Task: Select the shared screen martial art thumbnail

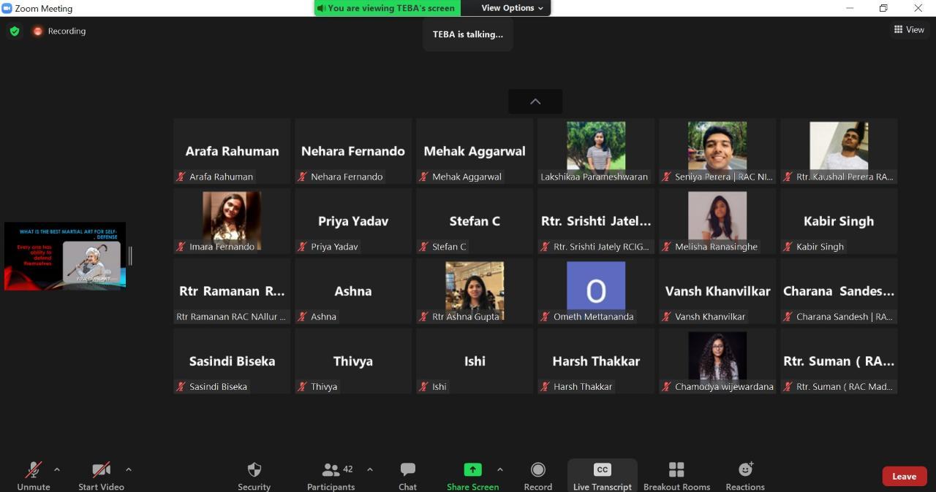Action: click(x=65, y=256)
